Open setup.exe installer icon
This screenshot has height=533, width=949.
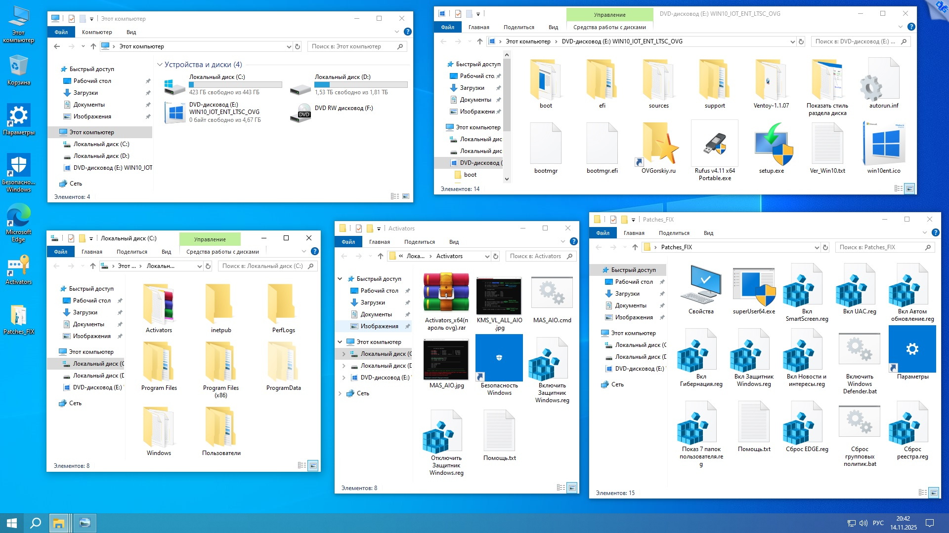[771, 144]
